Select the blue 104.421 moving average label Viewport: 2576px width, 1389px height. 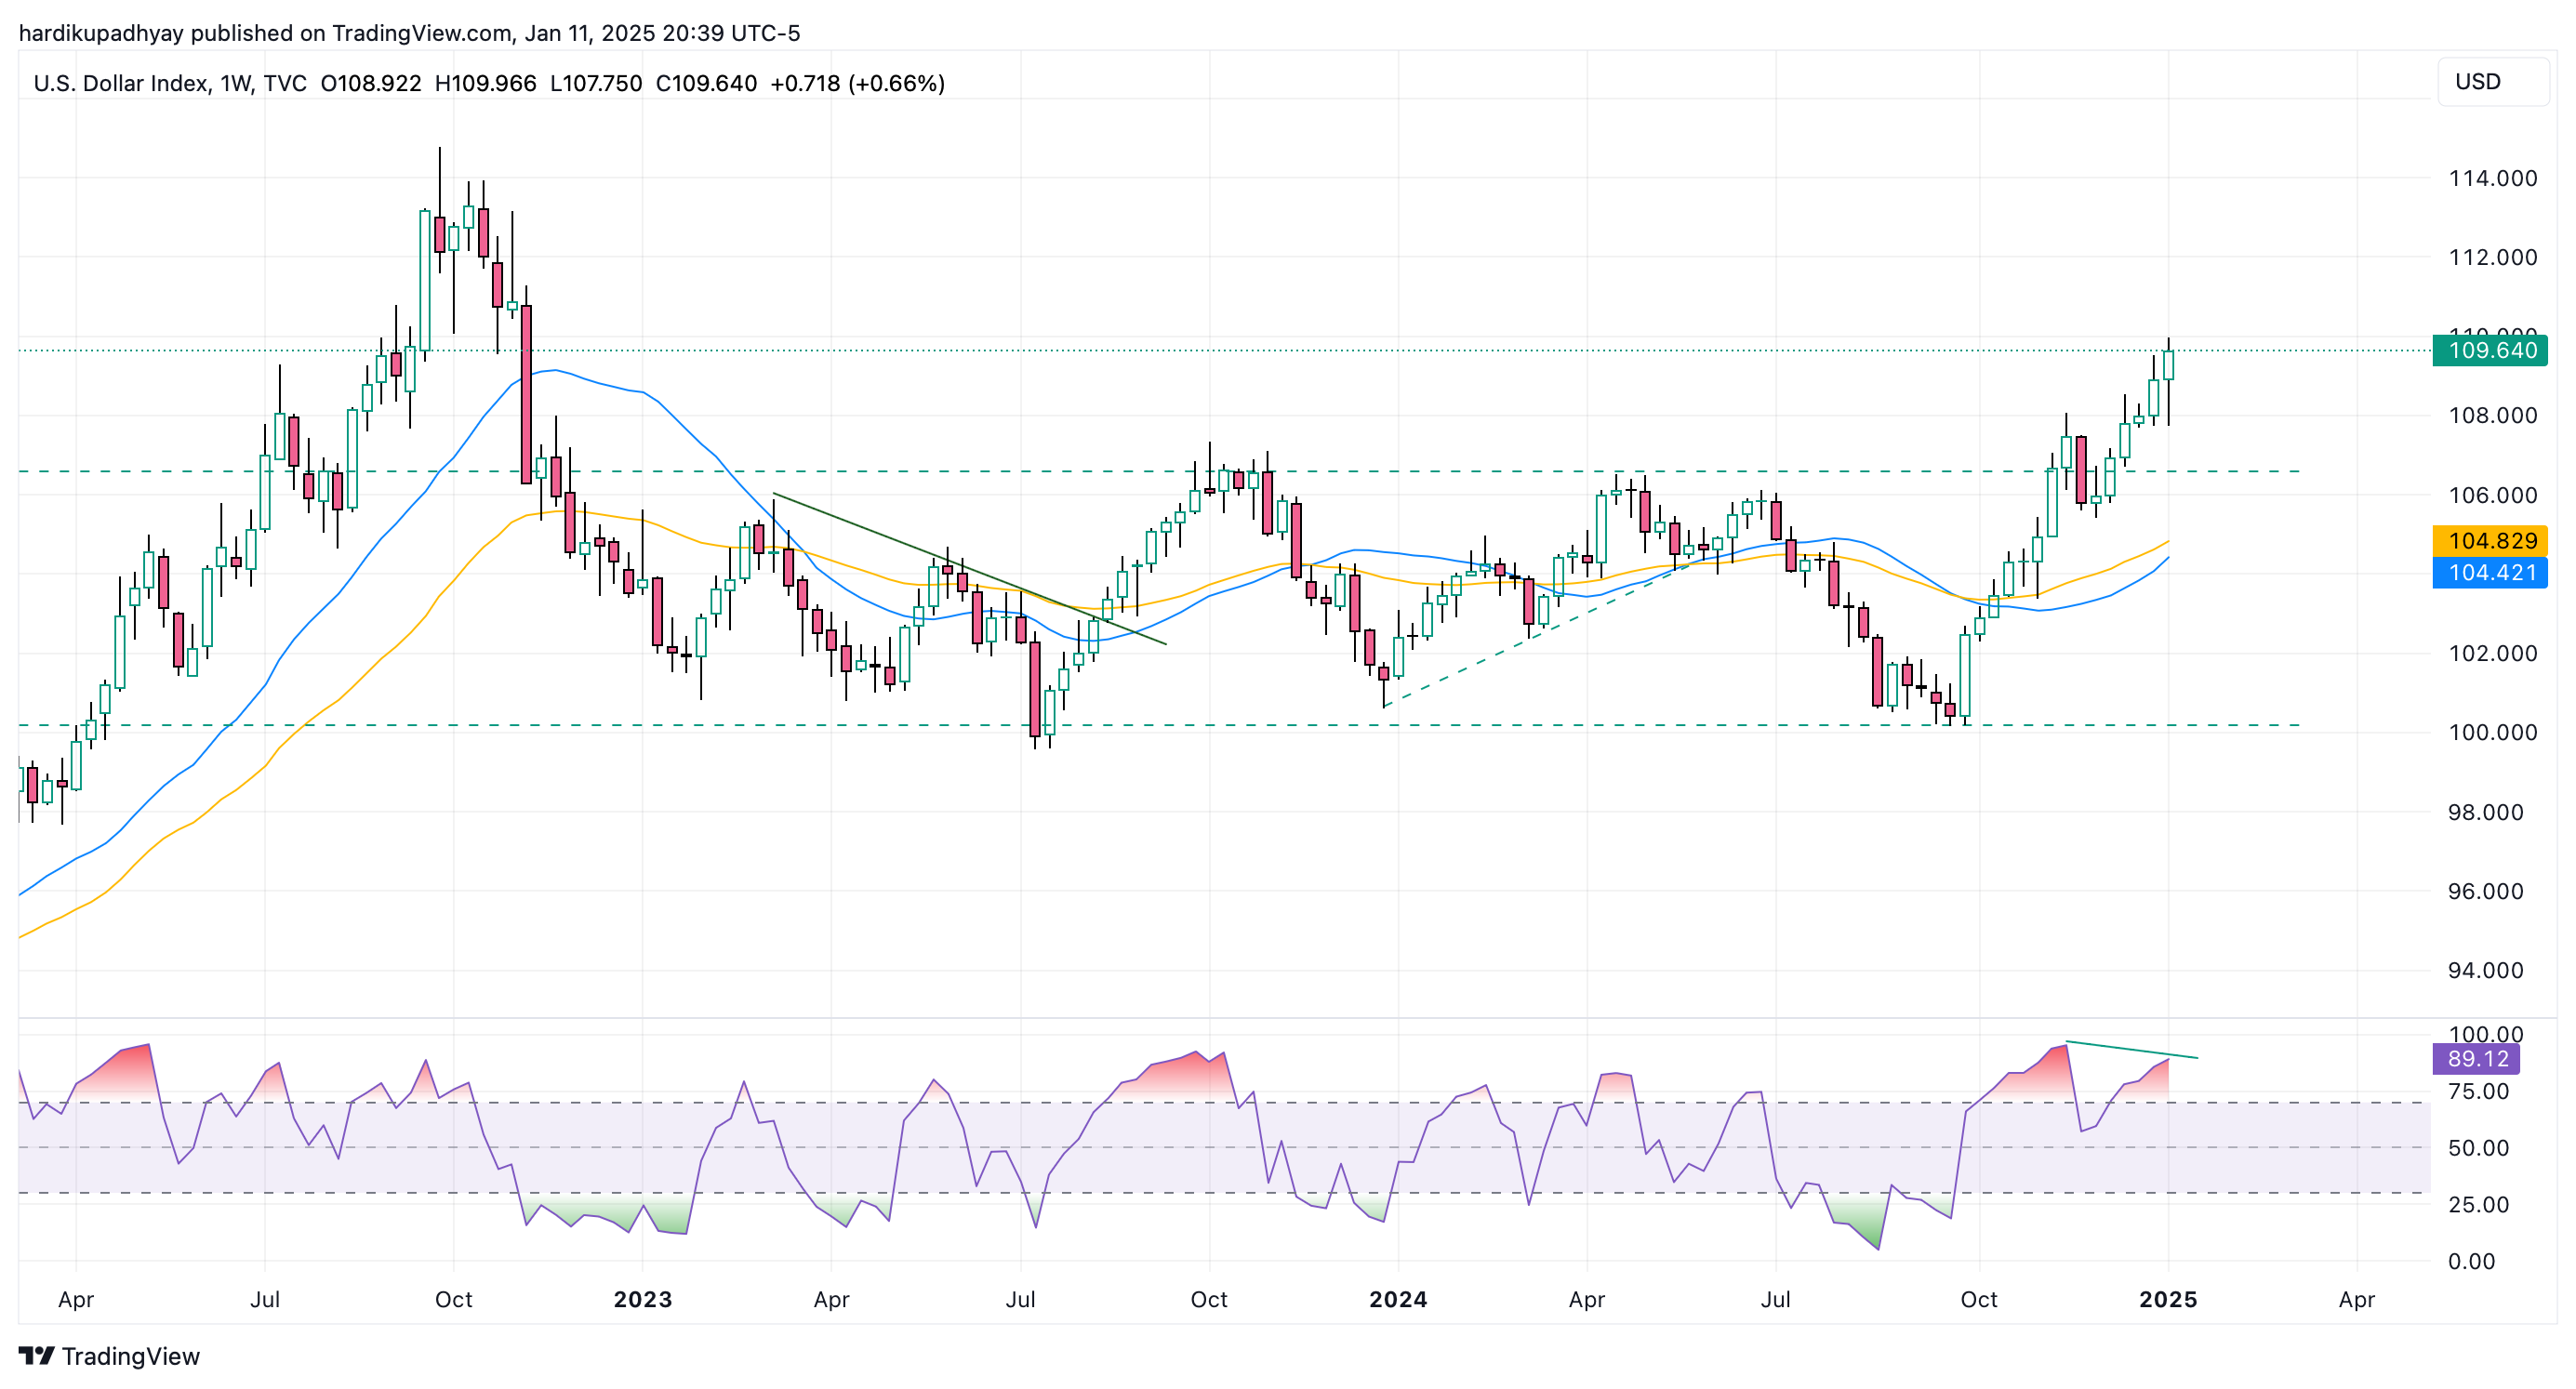click(2490, 573)
